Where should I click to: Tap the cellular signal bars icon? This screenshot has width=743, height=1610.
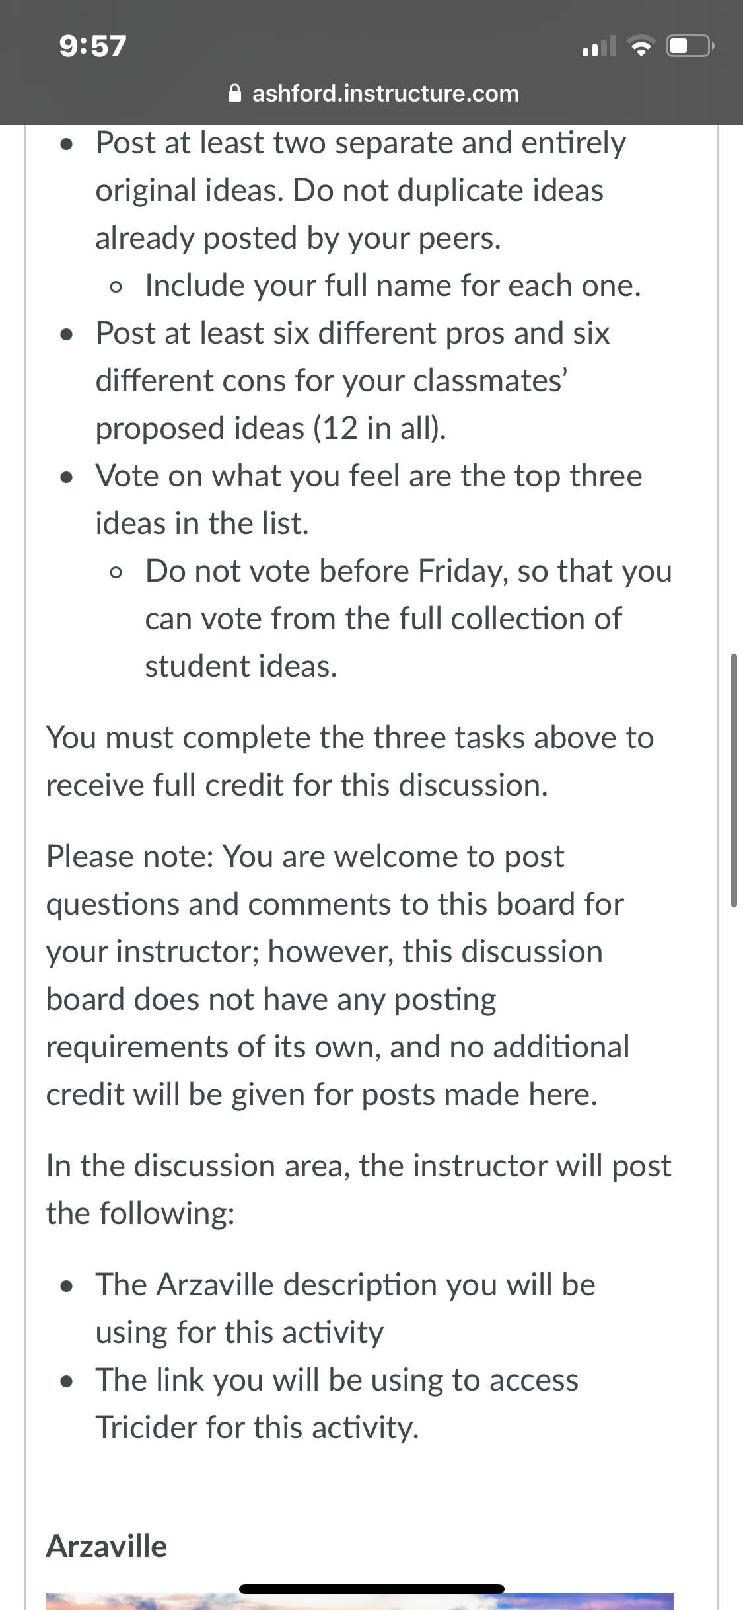tap(599, 46)
